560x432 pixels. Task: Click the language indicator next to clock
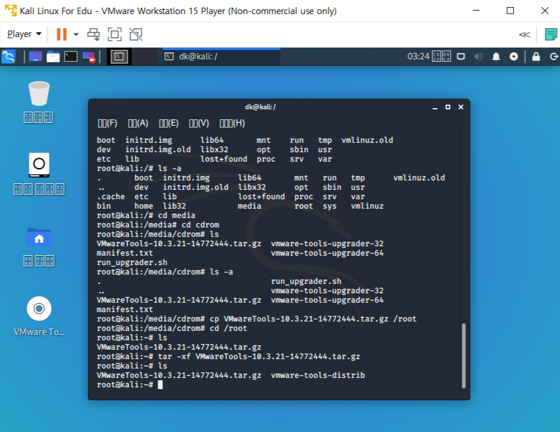441,56
